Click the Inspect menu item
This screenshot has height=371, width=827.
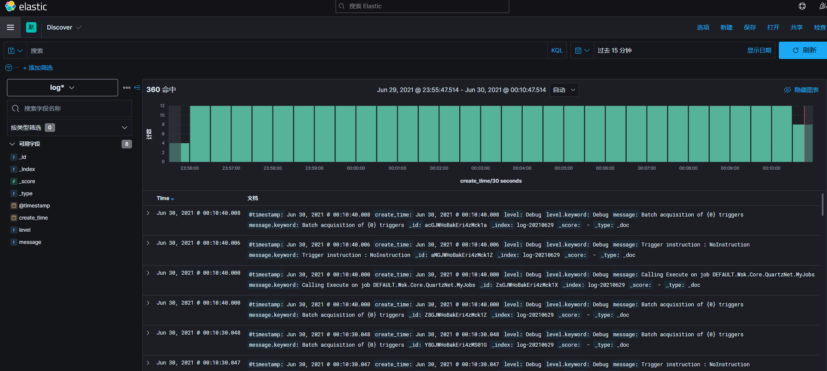pos(820,27)
